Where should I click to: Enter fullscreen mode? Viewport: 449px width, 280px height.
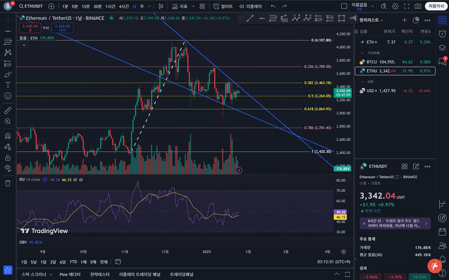pos(407,6)
